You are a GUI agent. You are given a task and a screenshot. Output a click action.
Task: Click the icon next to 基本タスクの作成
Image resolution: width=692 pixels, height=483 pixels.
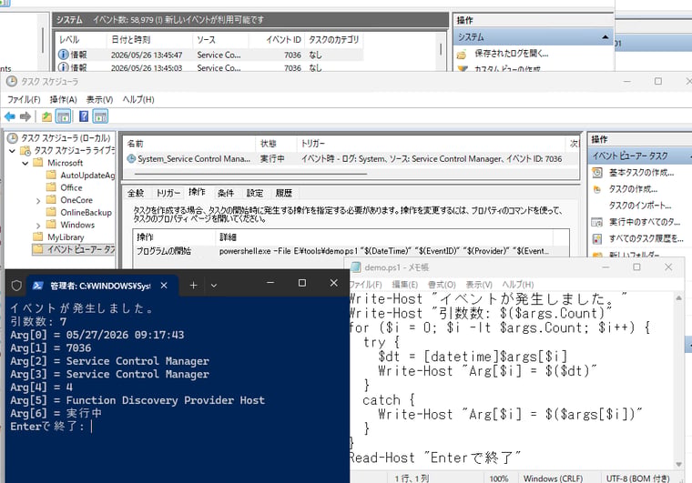click(597, 173)
